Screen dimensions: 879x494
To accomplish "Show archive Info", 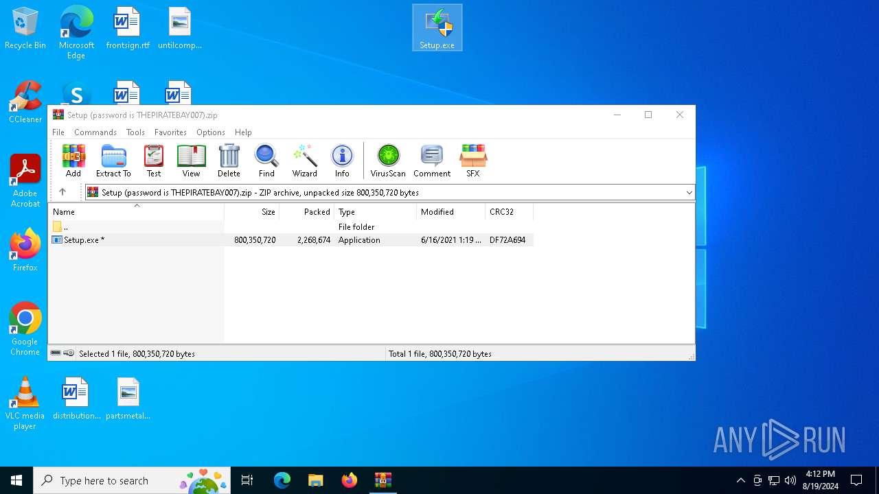I will coord(342,161).
